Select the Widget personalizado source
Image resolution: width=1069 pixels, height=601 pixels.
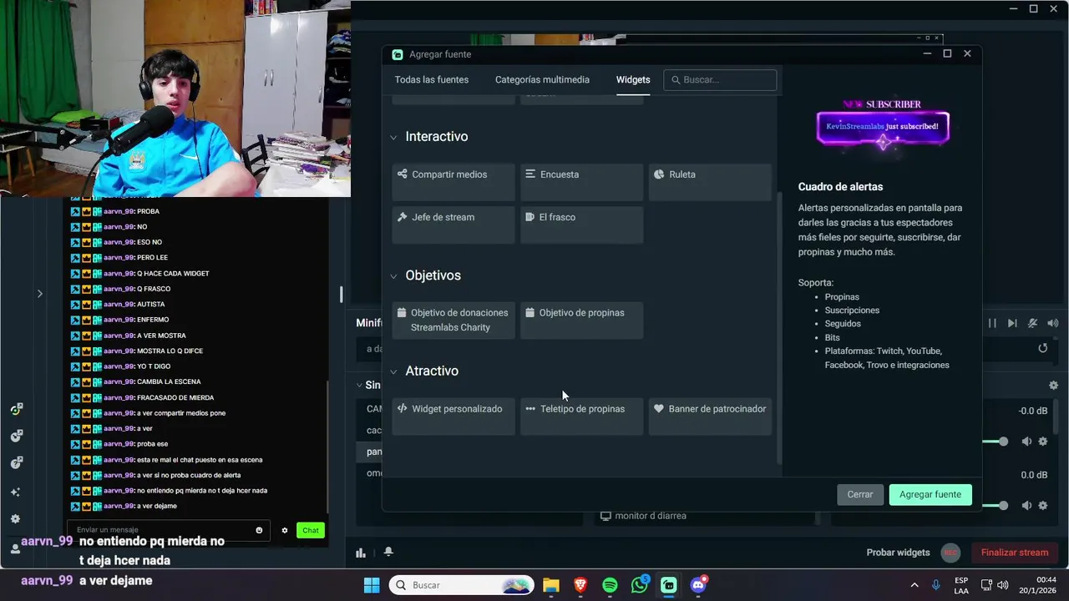[x=453, y=416]
